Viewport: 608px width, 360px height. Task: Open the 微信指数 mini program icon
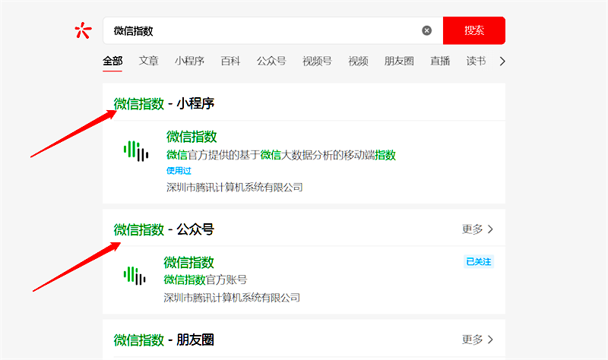(136, 150)
